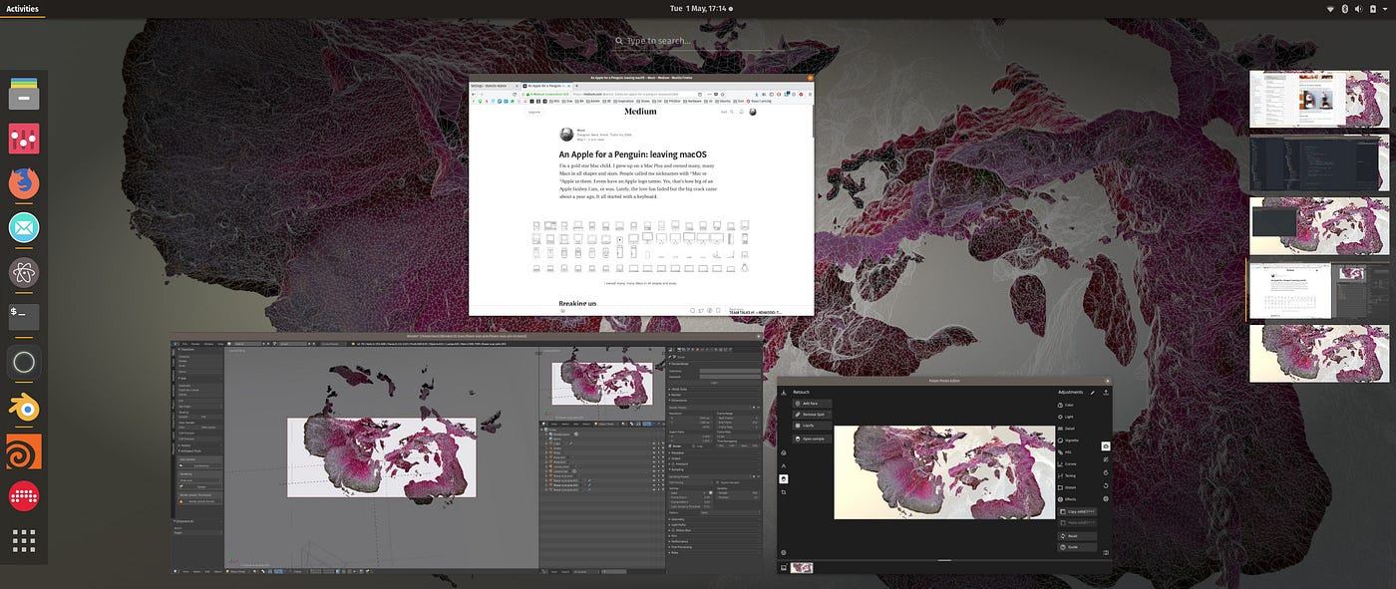The image size is (1396, 589).
Task: Open the Guide button in Polarr
Action: [x=1077, y=547]
